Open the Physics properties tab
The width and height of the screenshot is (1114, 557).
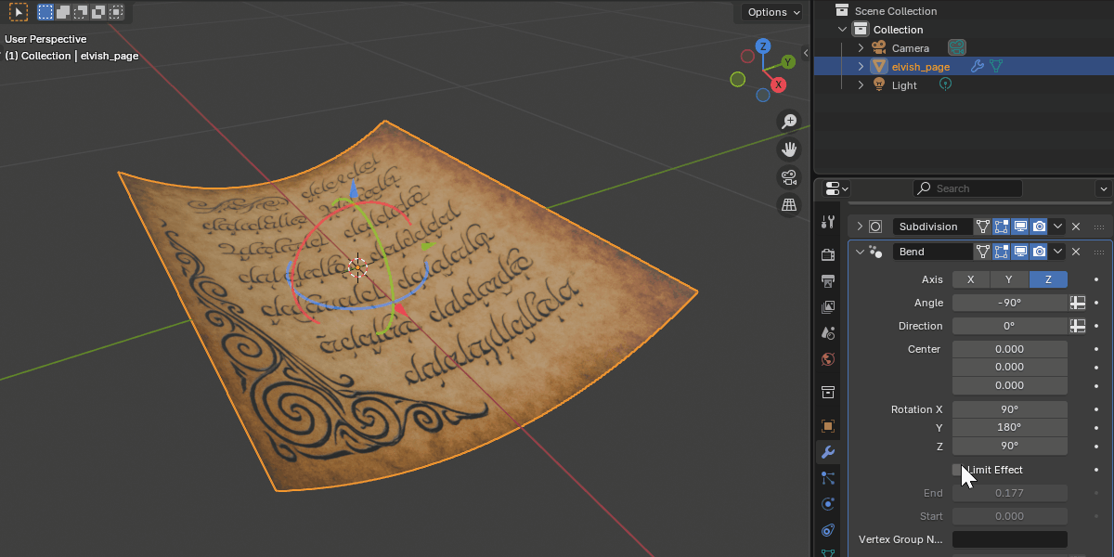point(827,504)
